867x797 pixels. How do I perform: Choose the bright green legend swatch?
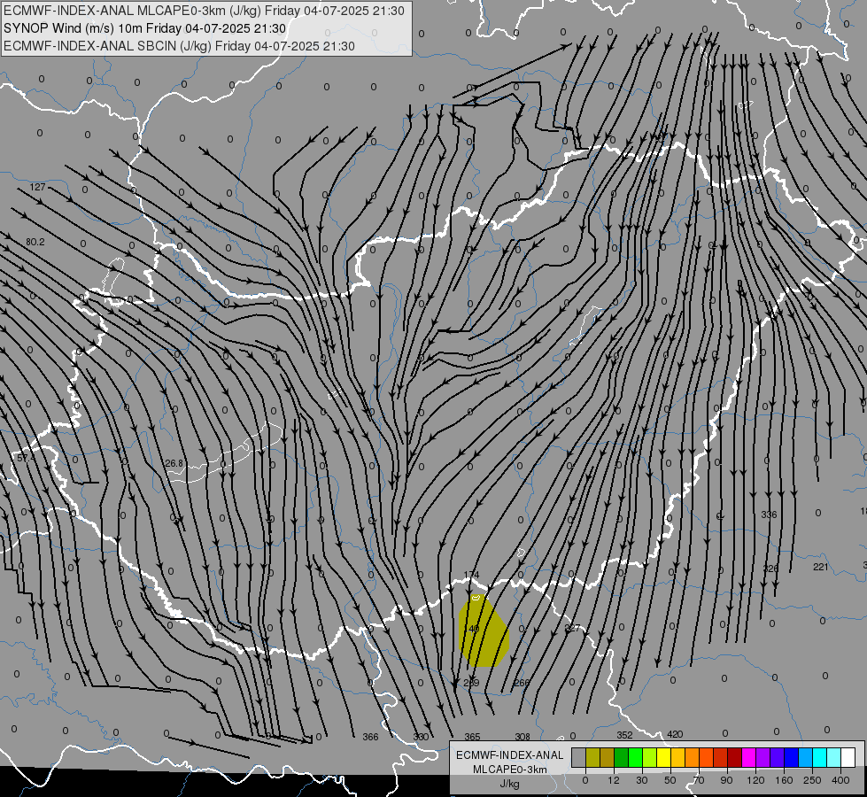pos(636,757)
